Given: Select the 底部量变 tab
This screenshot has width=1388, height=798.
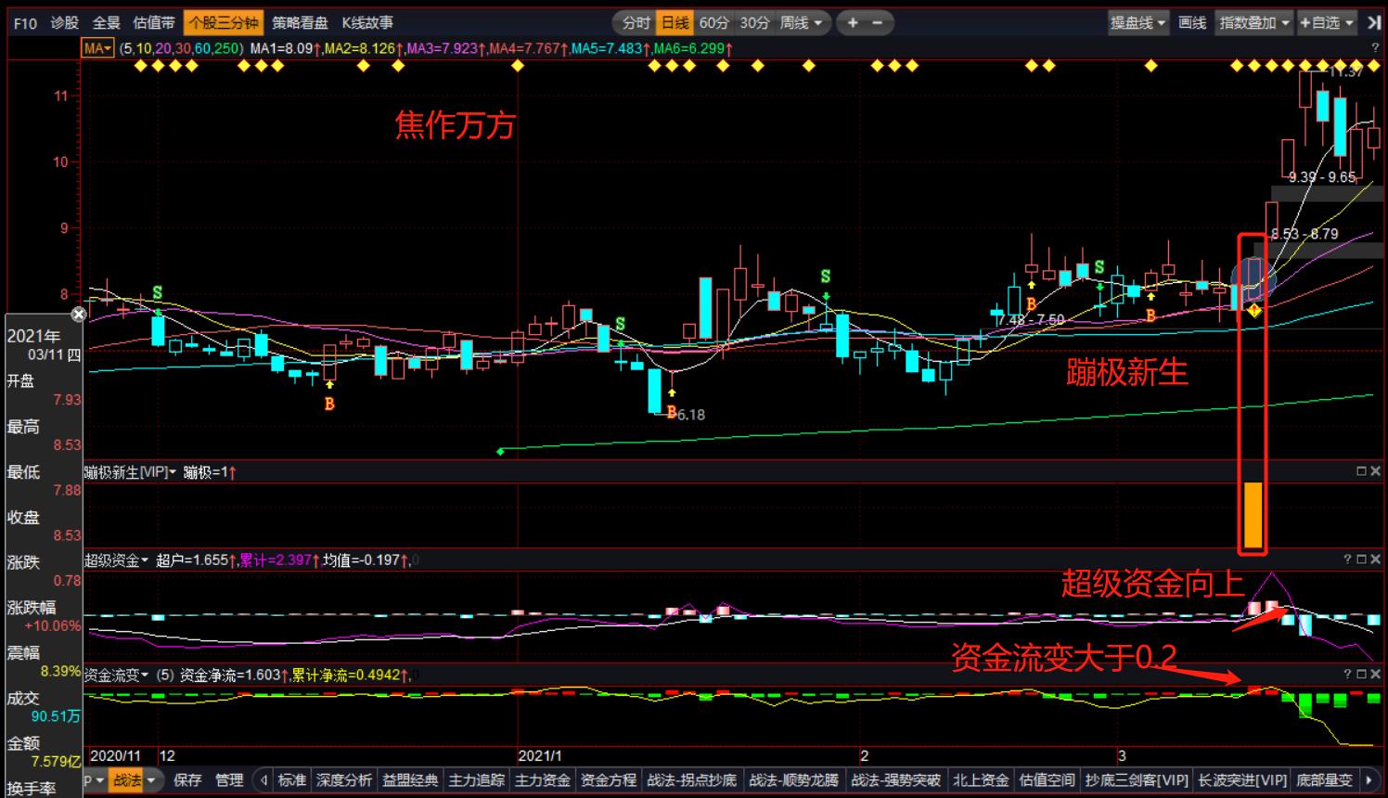Looking at the screenshot, I should coord(1325,780).
